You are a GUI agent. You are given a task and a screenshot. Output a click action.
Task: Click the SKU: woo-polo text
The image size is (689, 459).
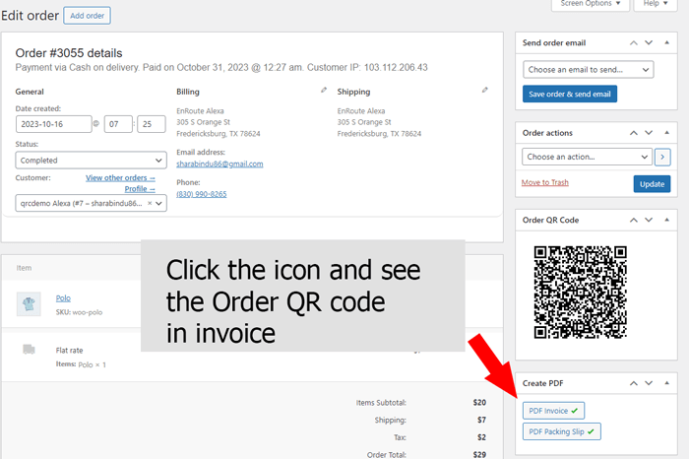(x=79, y=312)
